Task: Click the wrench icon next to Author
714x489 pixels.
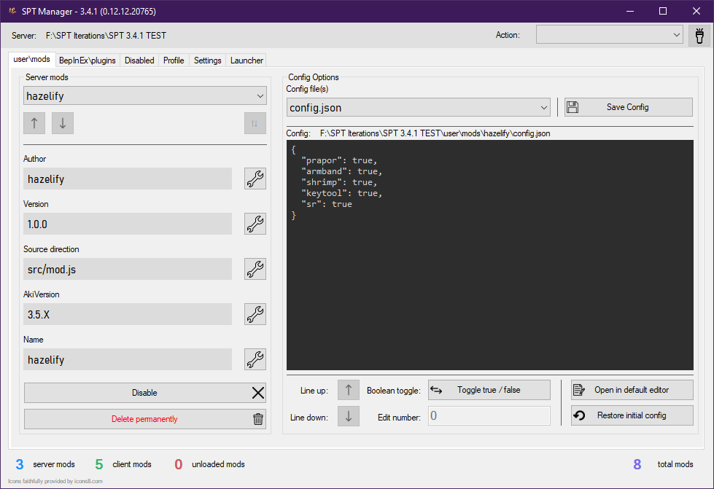Action: [x=255, y=179]
